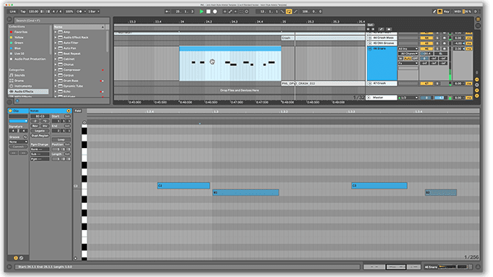The width and height of the screenshot is (493, 277).
Task: Select the Audio Post Production collection
Action: (30, 59)
